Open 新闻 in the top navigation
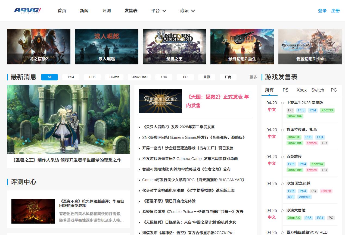The width and height of the screenshot is (345, 235). click(84, 11)
